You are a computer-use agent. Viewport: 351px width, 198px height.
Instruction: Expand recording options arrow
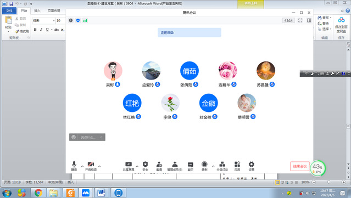point(213,166)
